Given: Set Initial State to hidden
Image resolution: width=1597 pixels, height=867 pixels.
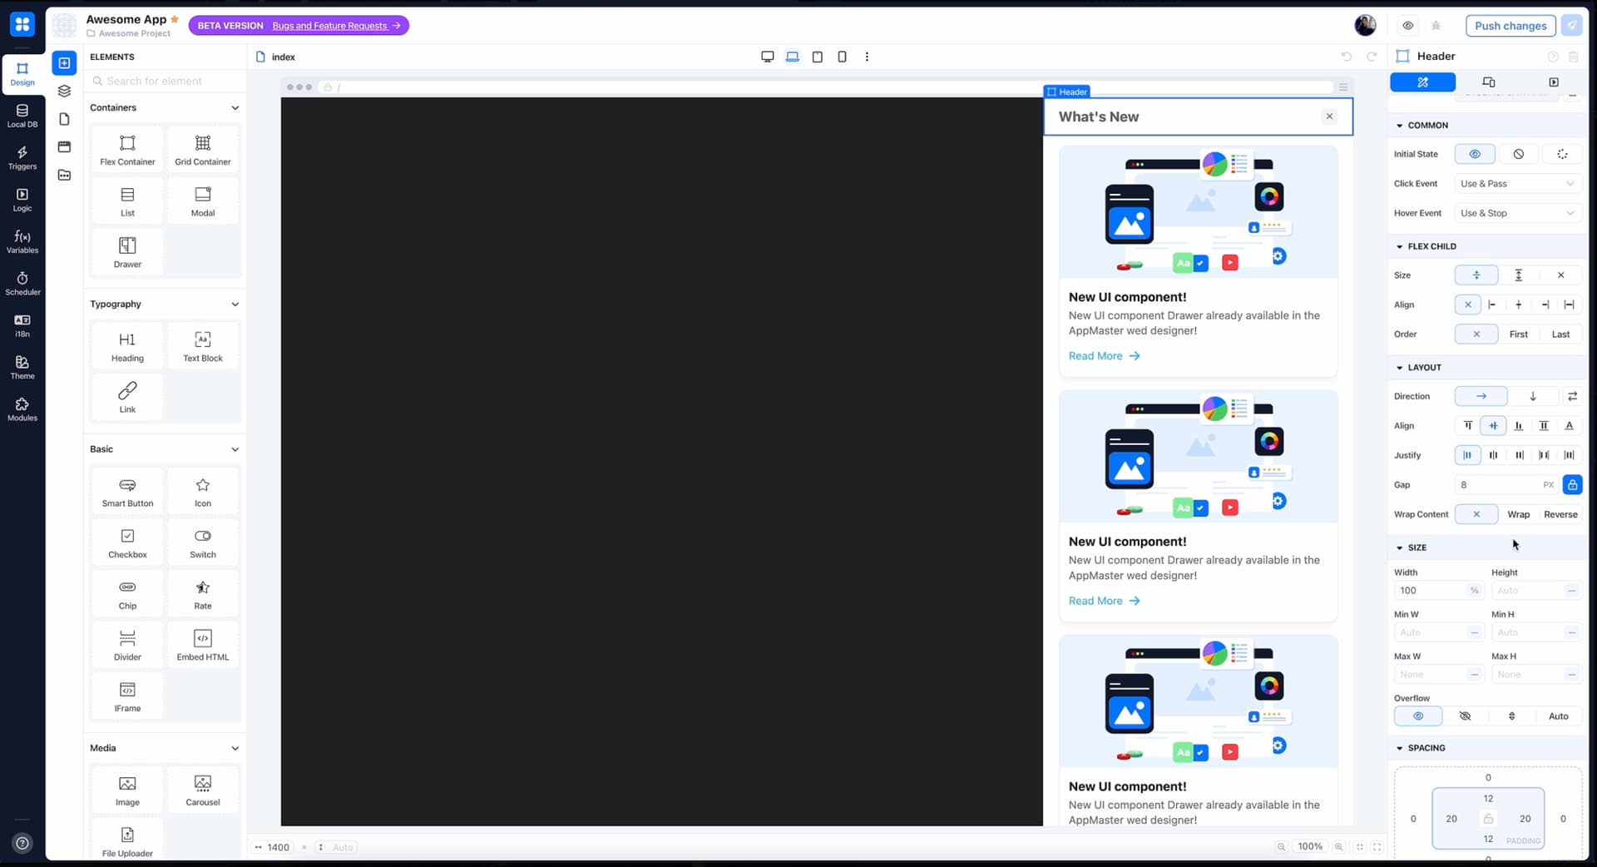Looking at the screenshot, I should (x=1518, y=154).
